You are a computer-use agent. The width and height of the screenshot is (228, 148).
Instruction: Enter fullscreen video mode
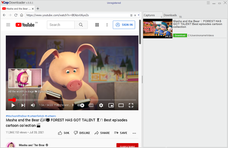pos(131,105)
